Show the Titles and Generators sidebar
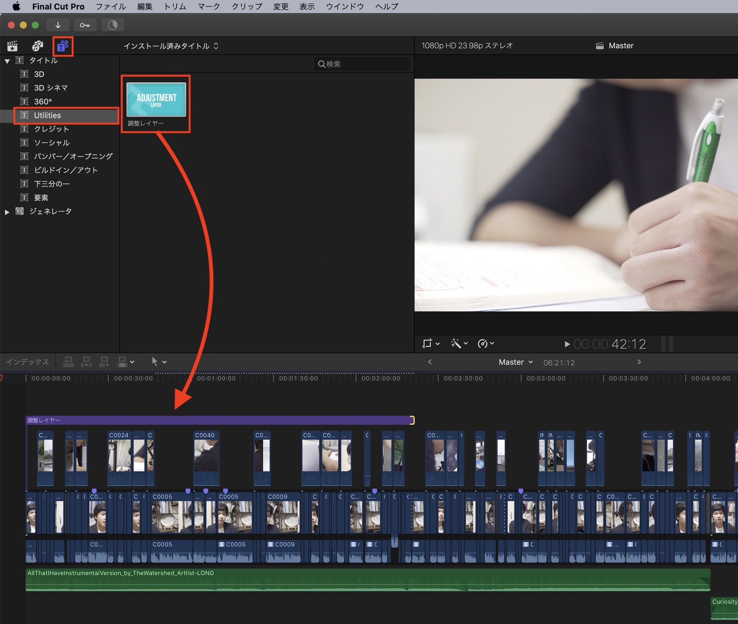Screen dimensions: 738x624 (63, 46)
